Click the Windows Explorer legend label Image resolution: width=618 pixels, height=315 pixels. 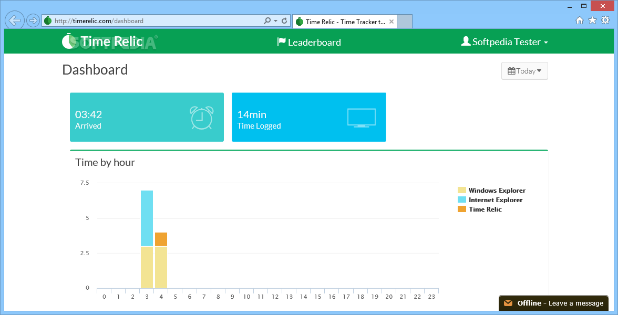(497, 191)
